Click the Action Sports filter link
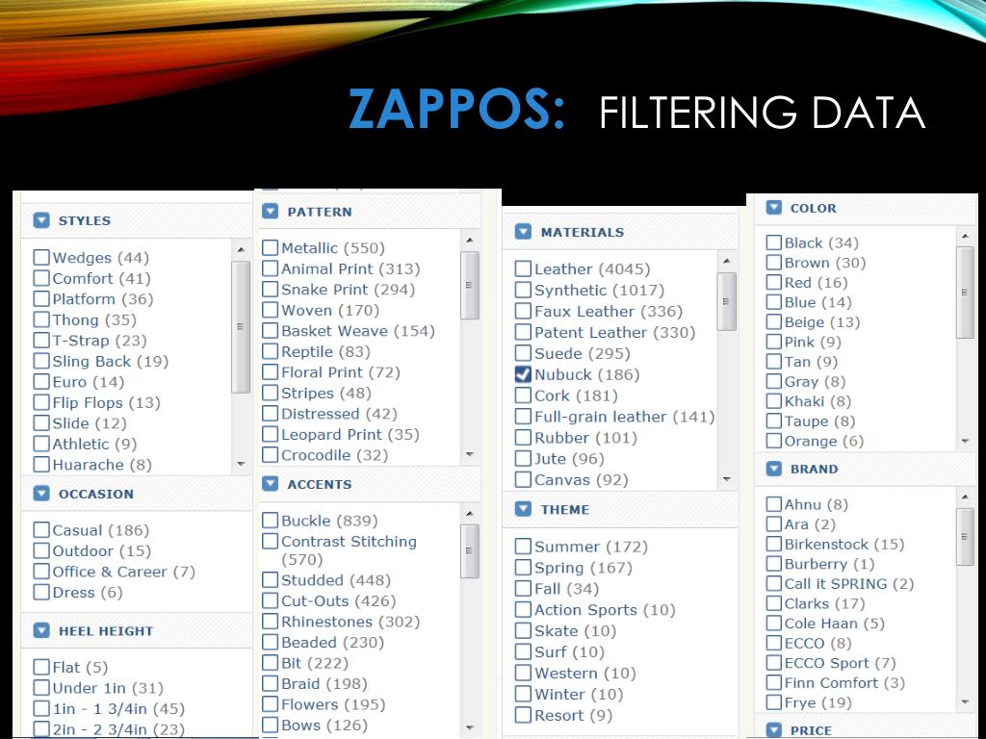986x739 pixels. (x=605, y=609)
